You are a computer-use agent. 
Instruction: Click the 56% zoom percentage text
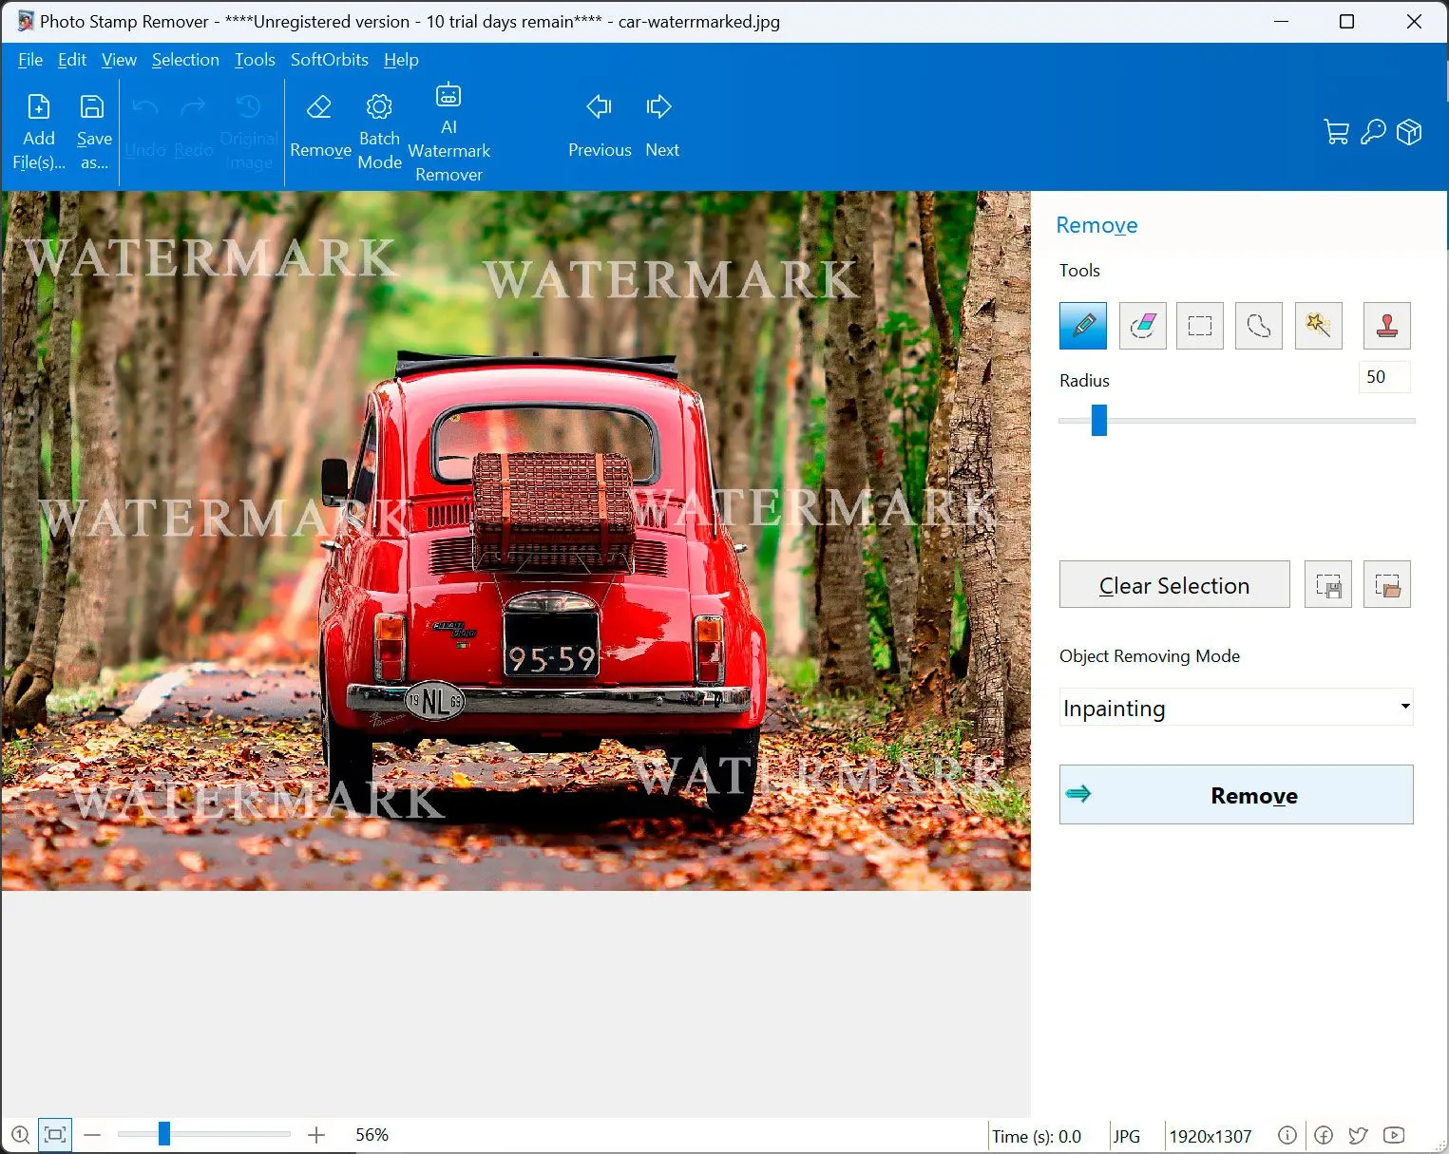point(372,1135)
